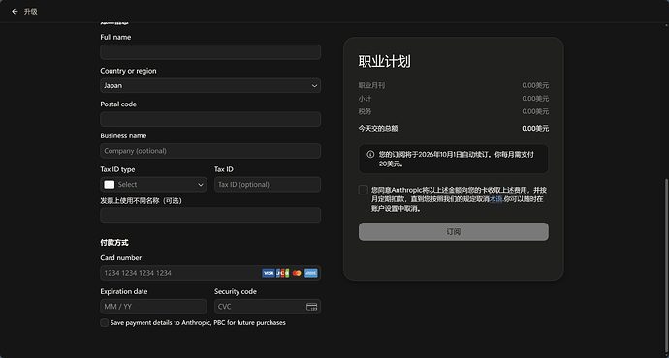Click the 职业计划 plan heading
Image resolution: width=669 pixels, height=358 pixels.
click(384, 61)
